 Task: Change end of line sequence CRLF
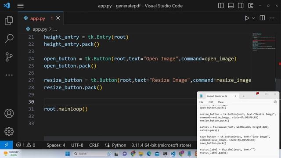[x=94, y=145]
